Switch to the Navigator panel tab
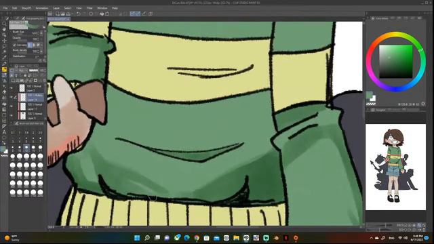The height and width of the screenshot is (244, 434). tap(378, 110)
